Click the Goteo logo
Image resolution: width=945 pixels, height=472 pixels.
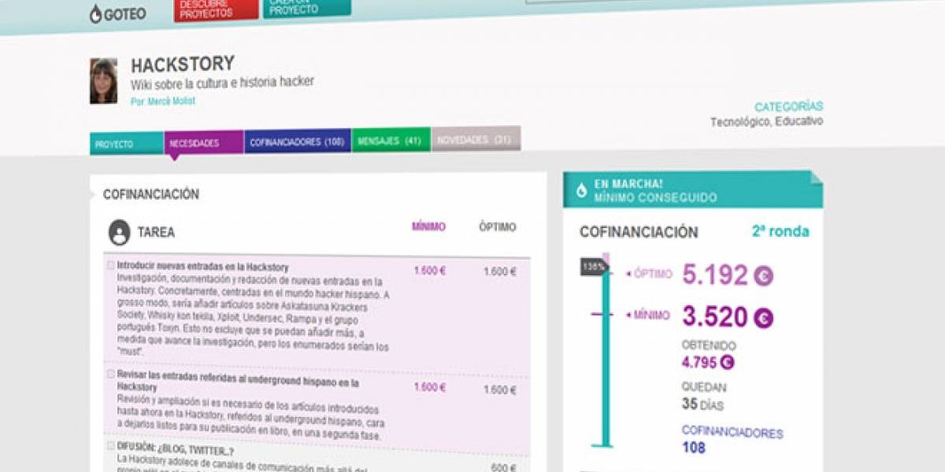(x=117, y=13)
